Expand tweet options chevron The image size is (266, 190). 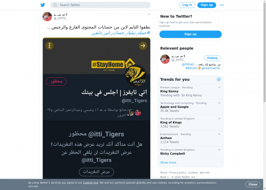tap(149, 14)
